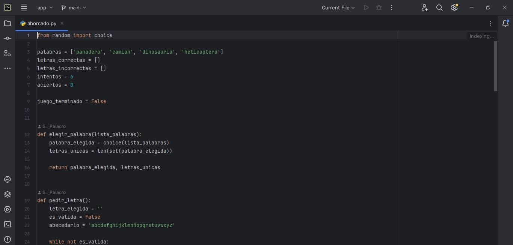
Task: Open the Services tool window
Action: (8, 209)
